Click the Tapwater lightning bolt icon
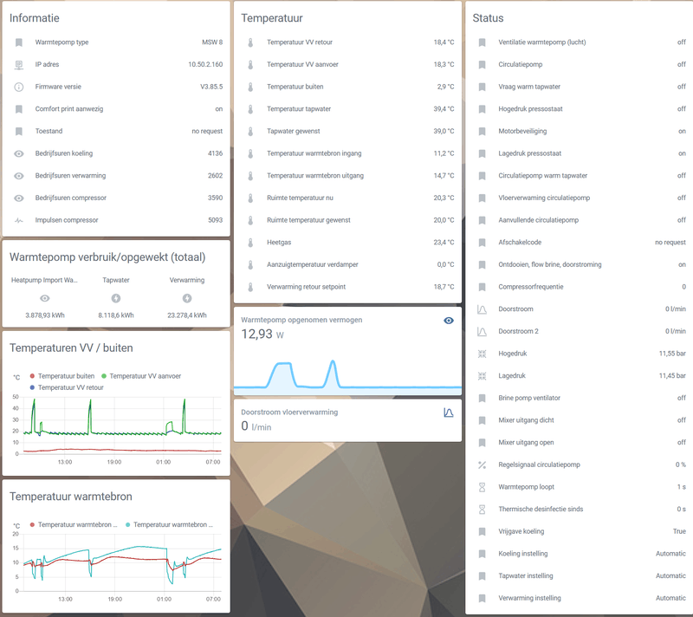The image size is (693, 617). point(116,298)
